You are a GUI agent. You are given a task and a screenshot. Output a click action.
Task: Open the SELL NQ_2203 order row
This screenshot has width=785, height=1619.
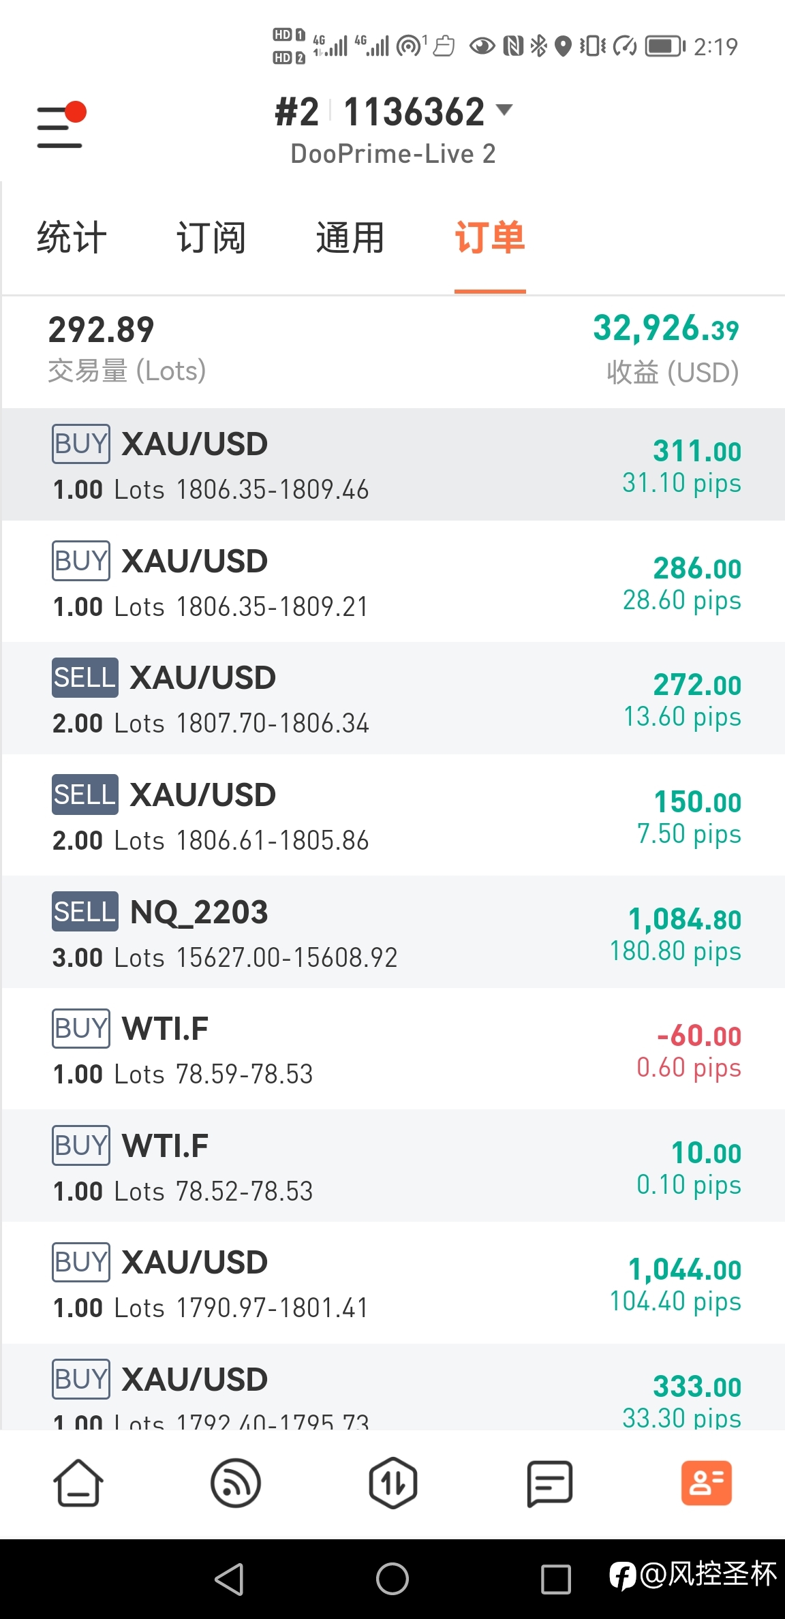[392, 932]
